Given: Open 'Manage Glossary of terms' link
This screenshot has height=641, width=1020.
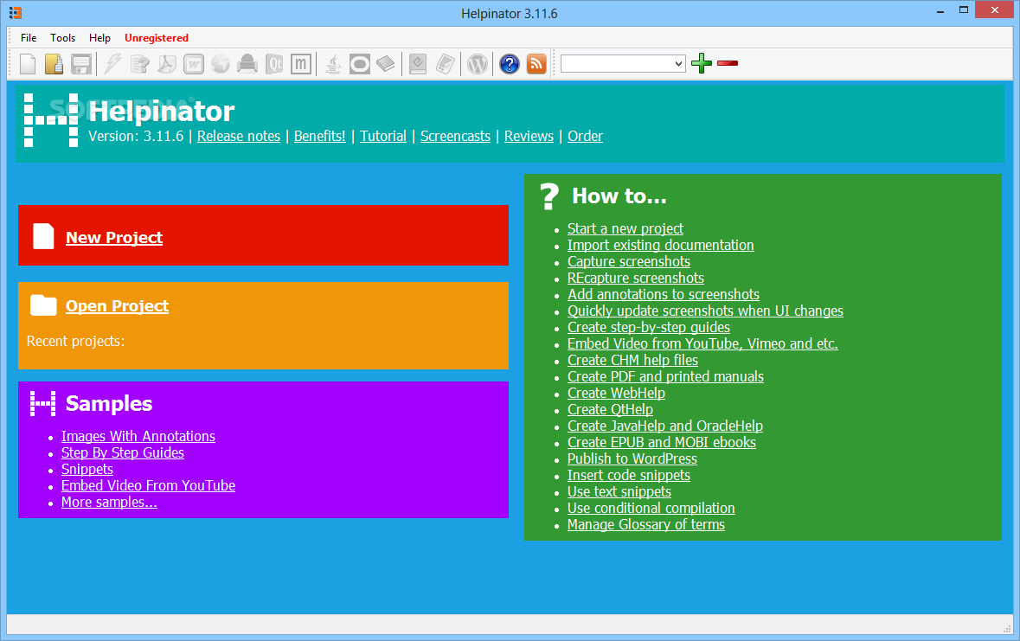Looking at the screenshot, I should click(646, 524).
